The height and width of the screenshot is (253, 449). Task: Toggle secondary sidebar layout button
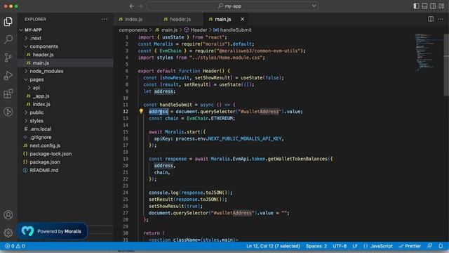433,6
